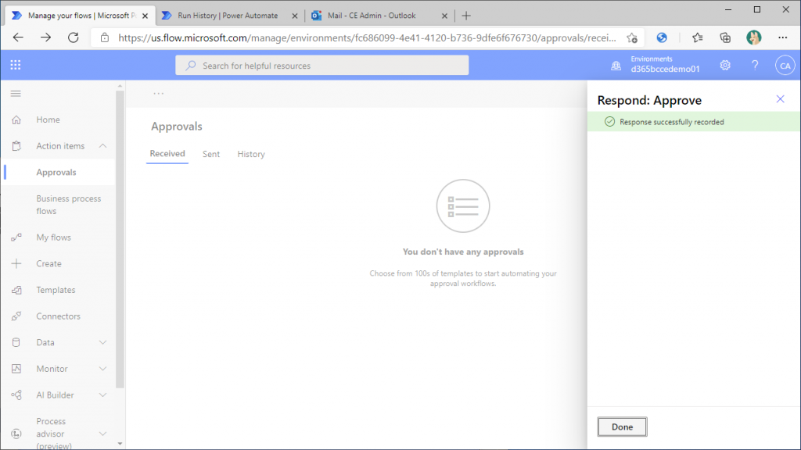Open a new browser tab

click(466, 16)
